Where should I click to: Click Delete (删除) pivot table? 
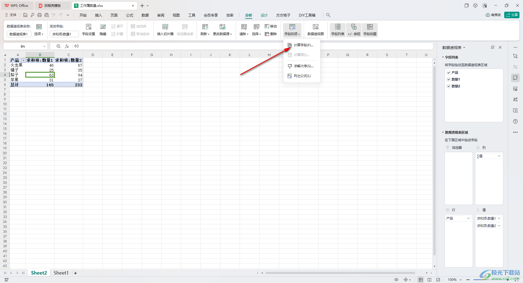point(271,34)
